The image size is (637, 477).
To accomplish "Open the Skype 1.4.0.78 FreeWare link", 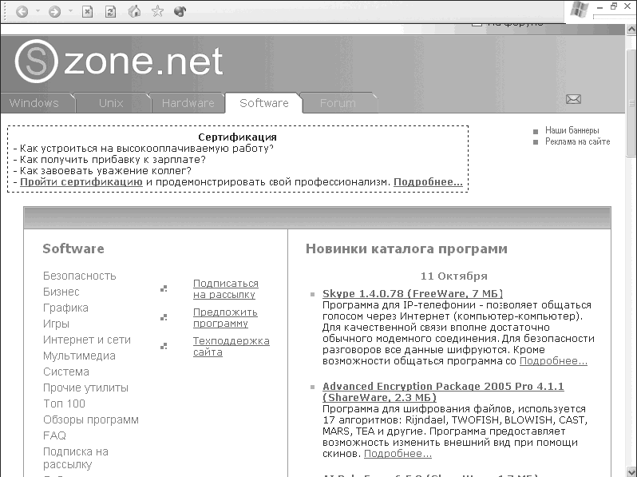I will tap(413, 293).
